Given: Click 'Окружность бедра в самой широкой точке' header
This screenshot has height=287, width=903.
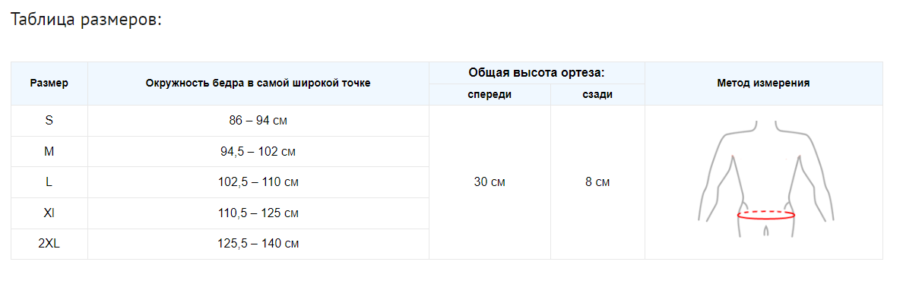Looking at the screenshot, I should click(258, 84).
